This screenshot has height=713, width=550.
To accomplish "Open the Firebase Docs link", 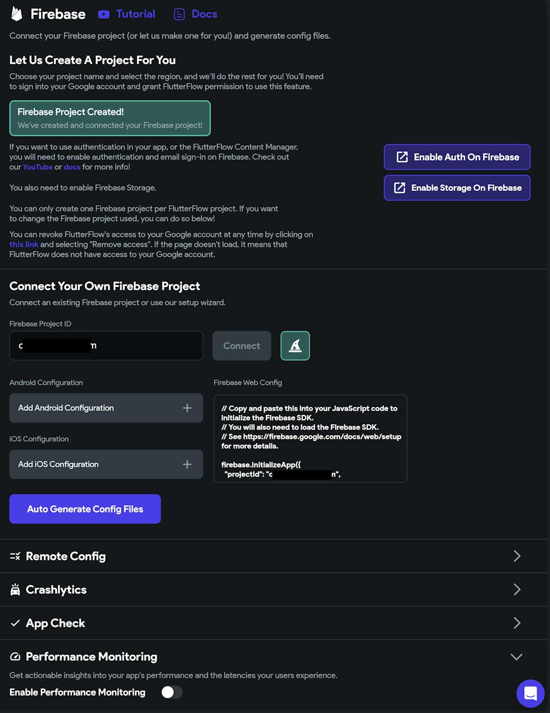I will pos(195,14).
